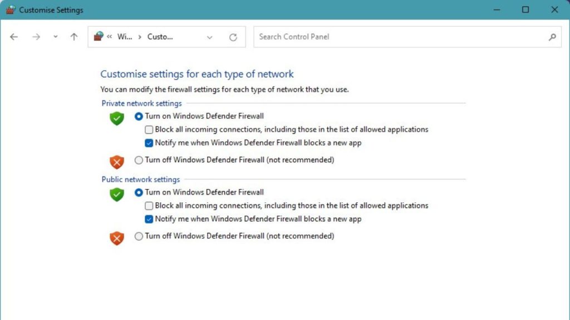570x320 pixels.
Task: Check Block all incoming connections under Private
Action: click(149, 129)
